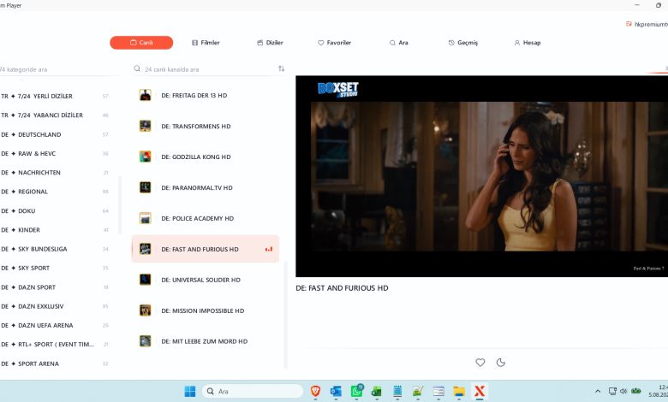The height and width of the screenshot is (402, 668).
Task: Open DE RAW & HEVC category
Action: (55, 154)
